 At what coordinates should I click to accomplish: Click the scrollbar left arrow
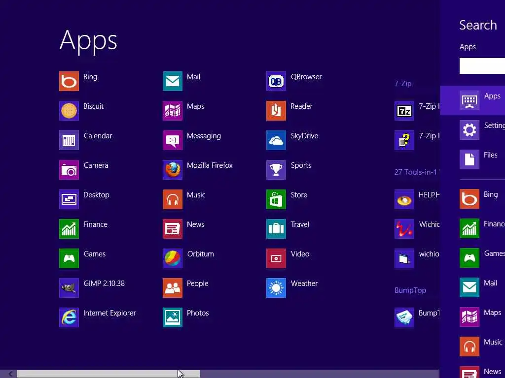pyautogui.click(x=11, y=374)
